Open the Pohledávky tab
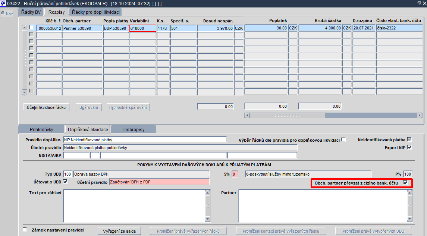Viewport: 427px width, 236px height. [x=41, y=130]
